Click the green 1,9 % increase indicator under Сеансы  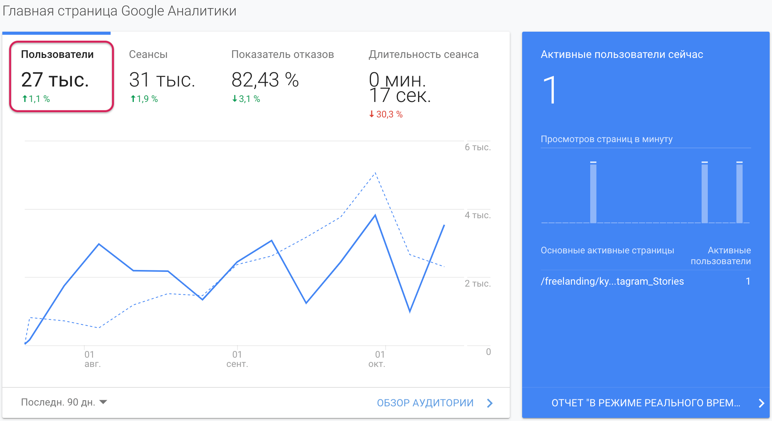click(144, 99)
